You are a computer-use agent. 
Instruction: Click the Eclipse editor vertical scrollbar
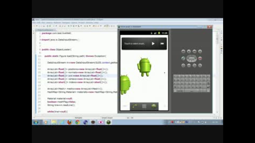[217, 72]
